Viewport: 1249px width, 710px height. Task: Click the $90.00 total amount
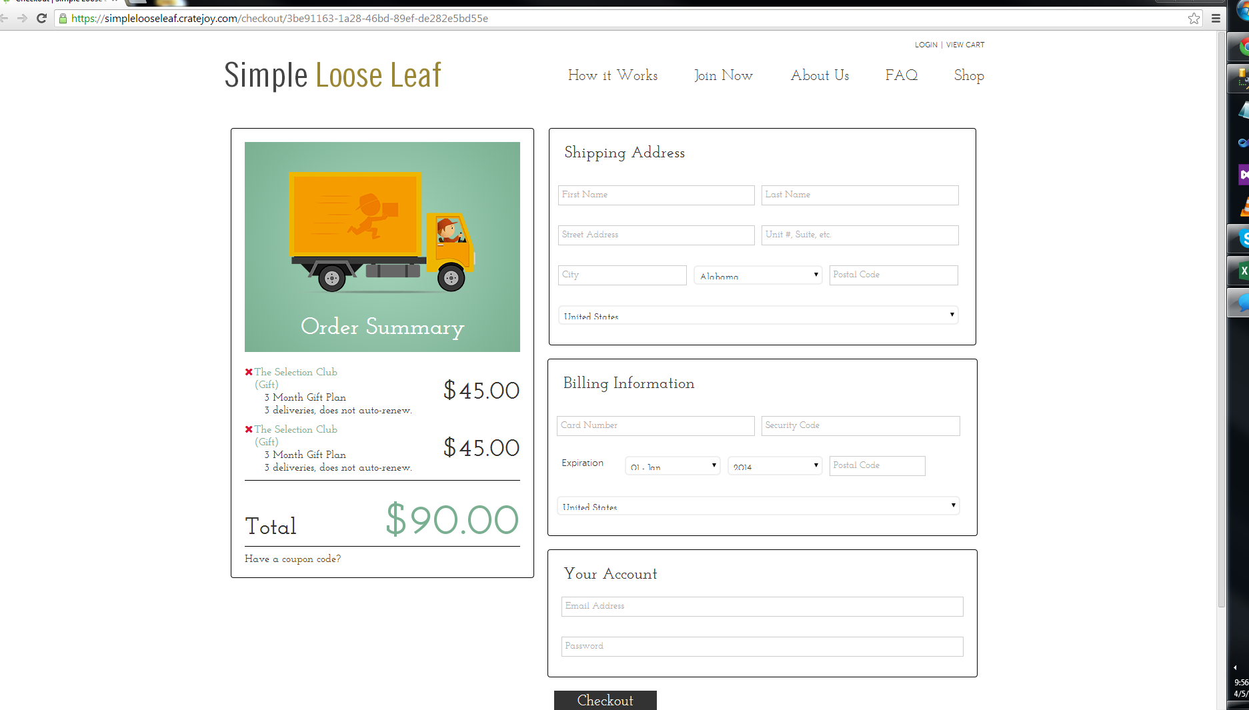(x=452, y=519)
